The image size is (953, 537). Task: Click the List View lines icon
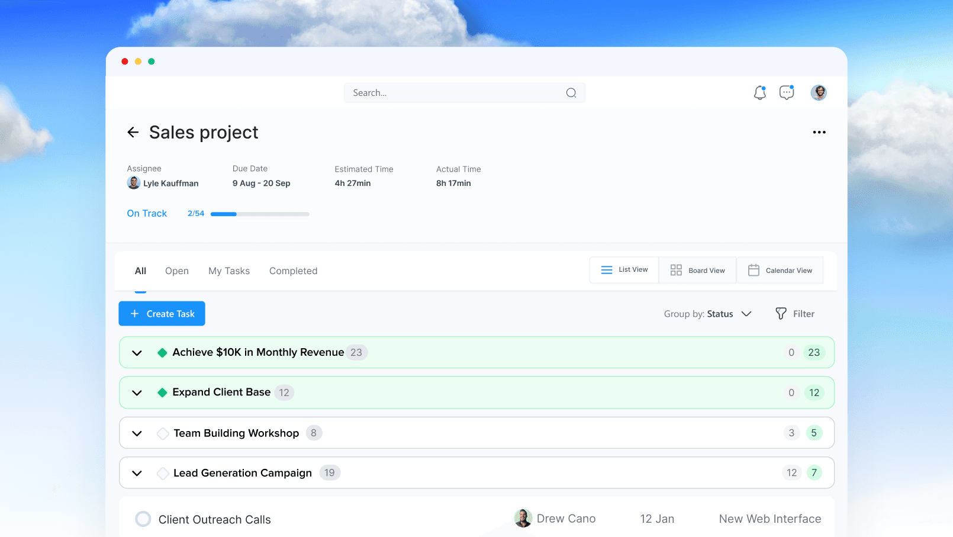coord(607,270)
